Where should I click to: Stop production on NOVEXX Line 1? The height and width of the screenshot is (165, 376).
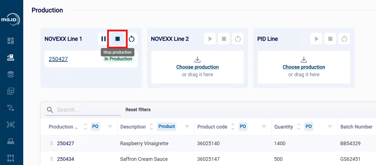coord(118,39)
